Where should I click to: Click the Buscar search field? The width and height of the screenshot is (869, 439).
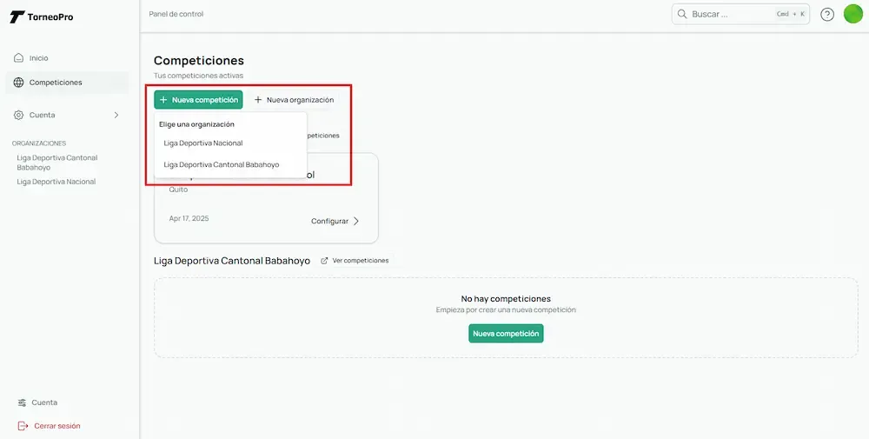740,15
